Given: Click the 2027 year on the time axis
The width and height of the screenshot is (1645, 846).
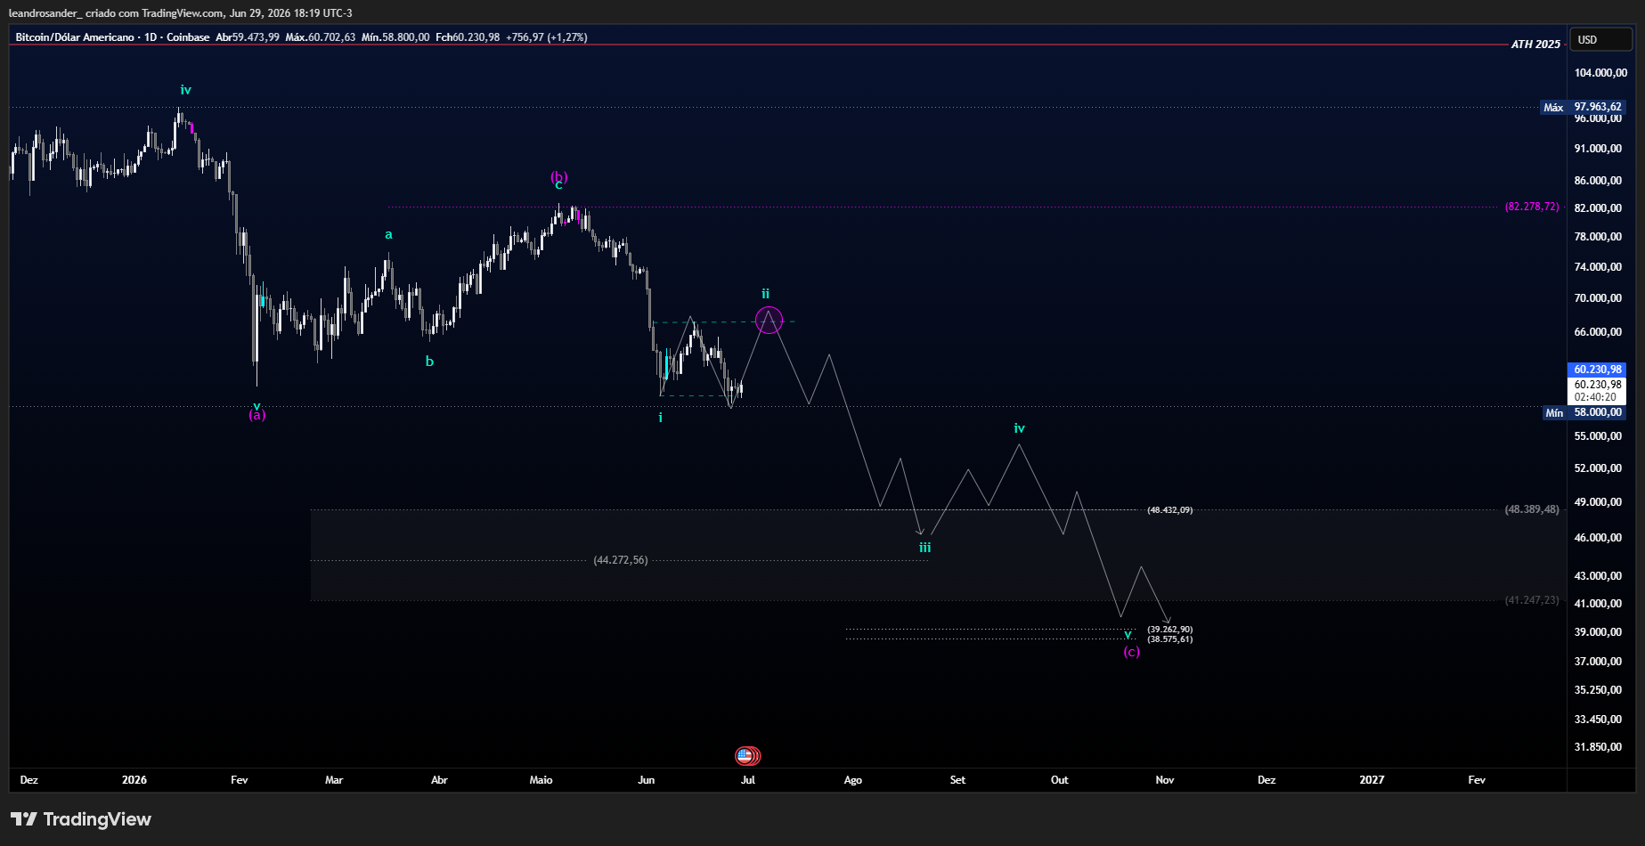Looking at the screenshot, I should [x=1372, y=780].
